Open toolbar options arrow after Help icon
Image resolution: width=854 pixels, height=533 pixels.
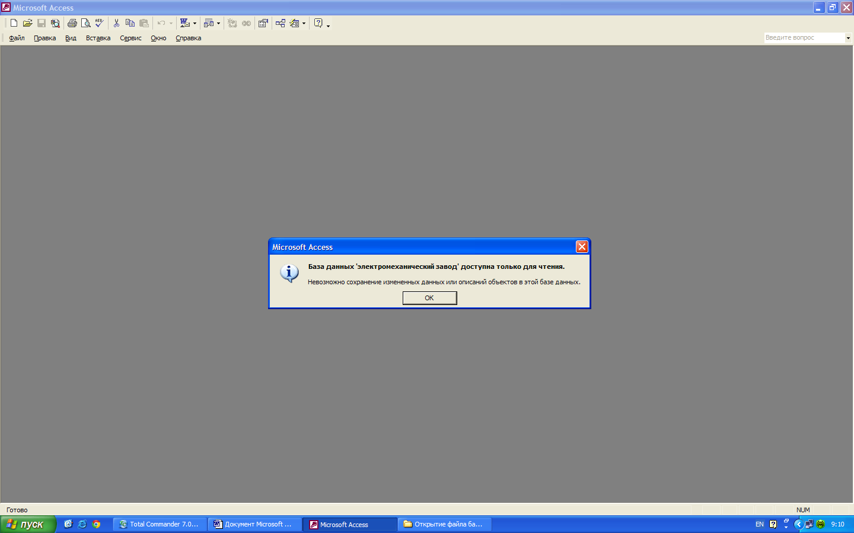[328, 25]
